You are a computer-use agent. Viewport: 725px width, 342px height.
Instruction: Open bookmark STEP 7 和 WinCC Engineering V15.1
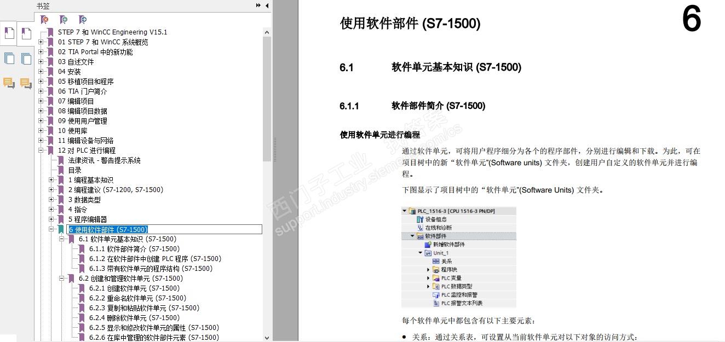(112, 32)
